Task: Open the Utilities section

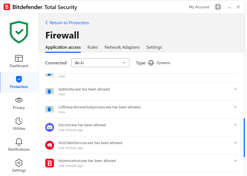Action: click(x=19, y=124)
